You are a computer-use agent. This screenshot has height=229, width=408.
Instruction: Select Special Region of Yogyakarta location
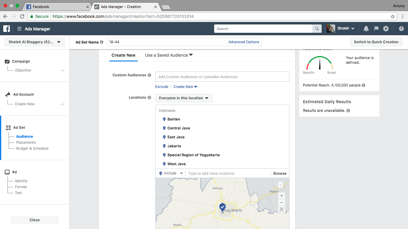click(193, 155)
